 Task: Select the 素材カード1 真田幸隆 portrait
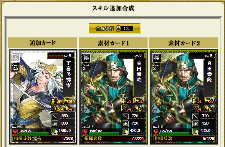[x=113, y=97]
